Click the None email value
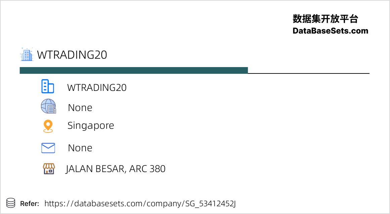This screenshot has width=390, height=214. coord(80,148)
